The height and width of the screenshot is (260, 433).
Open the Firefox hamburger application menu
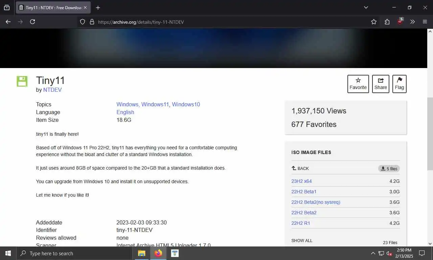425,22
